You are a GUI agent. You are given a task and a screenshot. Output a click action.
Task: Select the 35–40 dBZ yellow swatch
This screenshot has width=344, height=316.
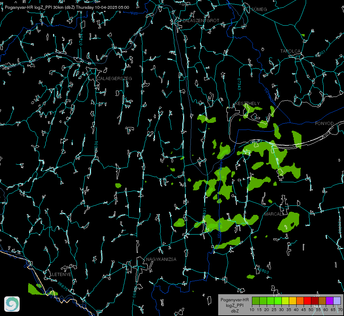pyautogui.click(x=293, y=301)
